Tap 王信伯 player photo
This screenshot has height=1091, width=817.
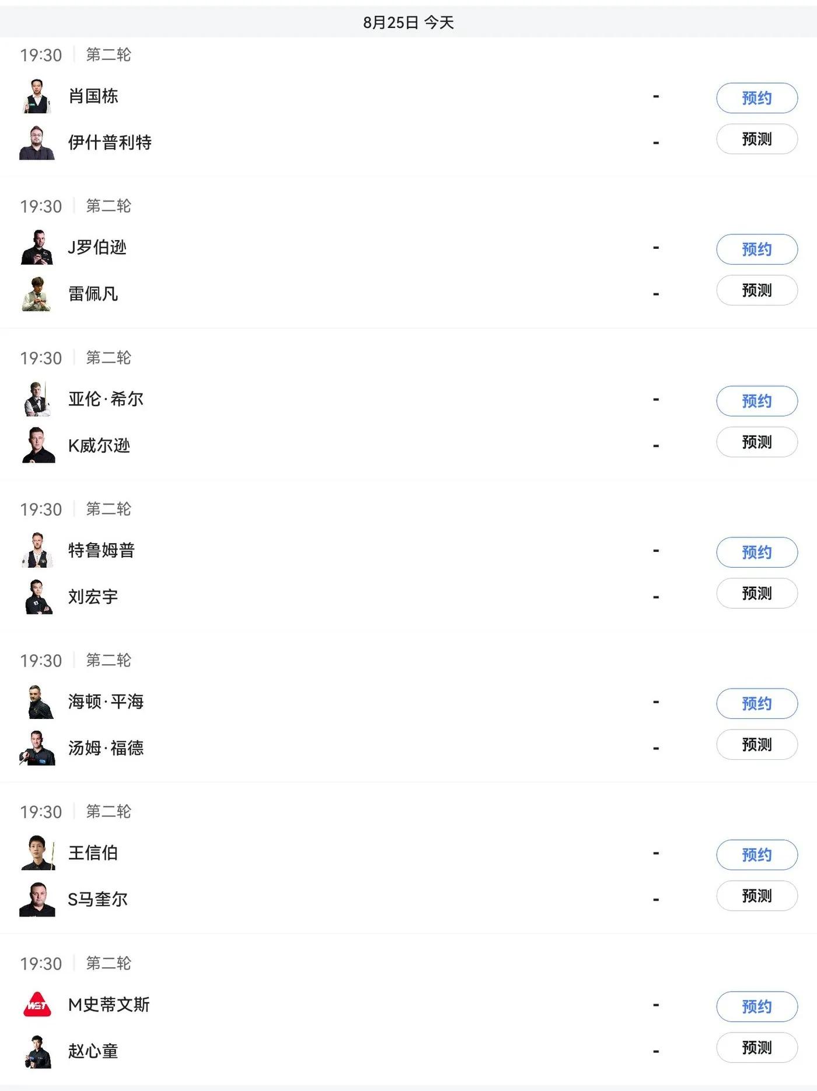point(37,853)
